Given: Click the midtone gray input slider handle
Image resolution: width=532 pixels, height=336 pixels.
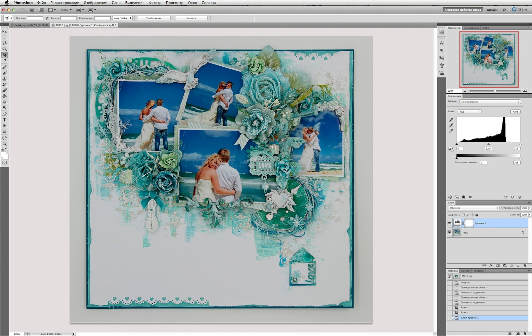Looking at the screenshot, I should pos(488,144).
